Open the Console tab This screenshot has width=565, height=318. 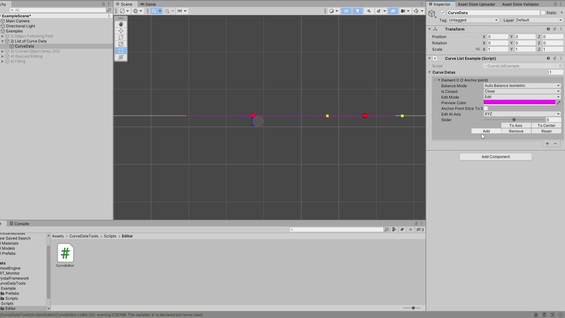pos(19,224)
